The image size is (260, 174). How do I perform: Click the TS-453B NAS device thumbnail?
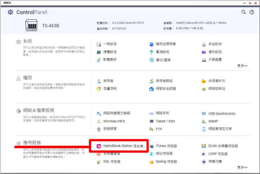[32, 26]
